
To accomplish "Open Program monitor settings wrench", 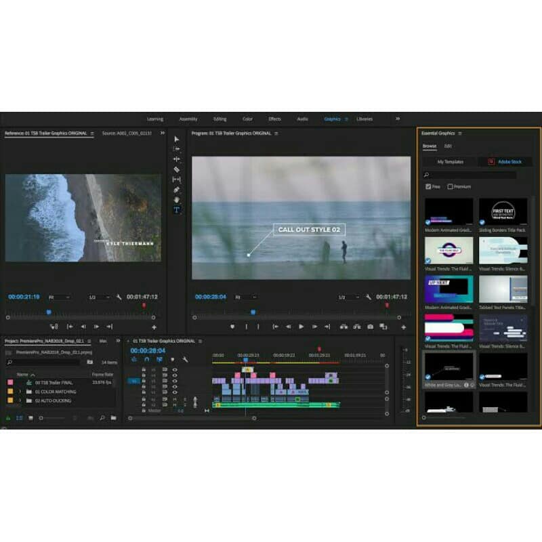I will pos(369,297).
